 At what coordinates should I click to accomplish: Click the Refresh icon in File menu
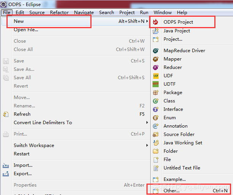coord(6,114)
